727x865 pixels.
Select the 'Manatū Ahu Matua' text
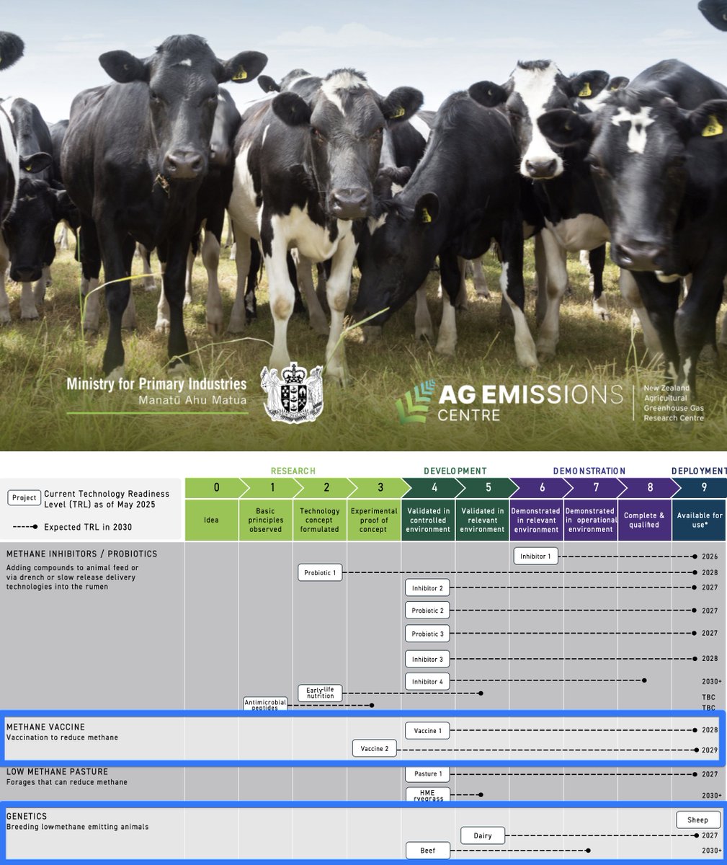click(x=193, y=401)
